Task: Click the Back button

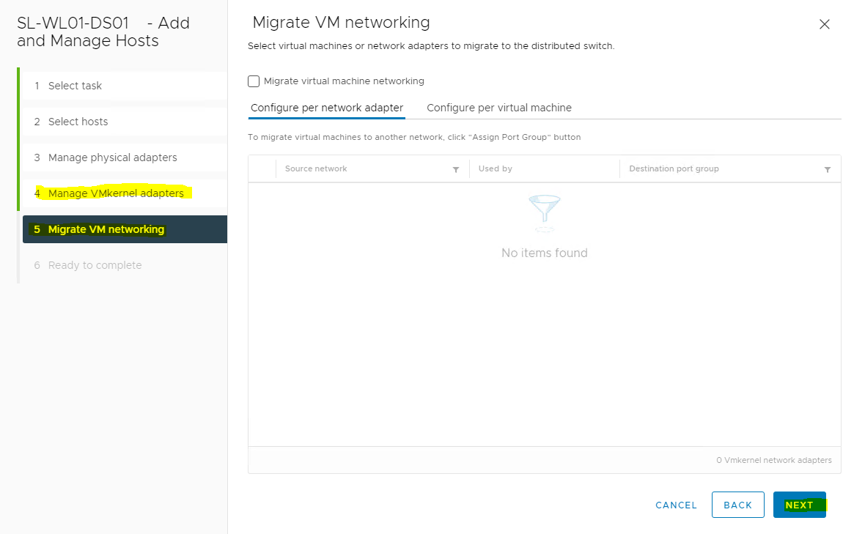Action: click(737, 505)
